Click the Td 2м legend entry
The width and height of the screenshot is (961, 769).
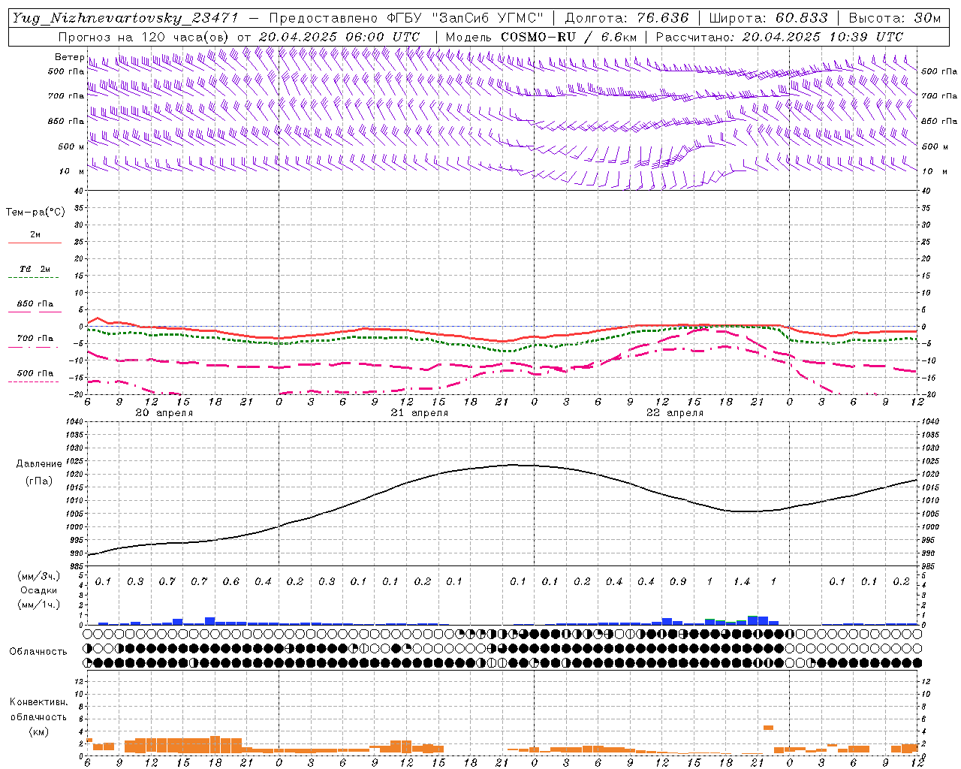pos(35,269)
